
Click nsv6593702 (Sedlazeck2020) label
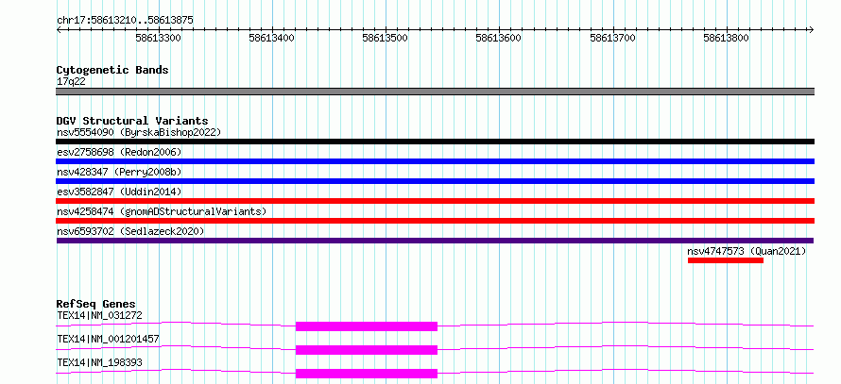click(130, 231)
